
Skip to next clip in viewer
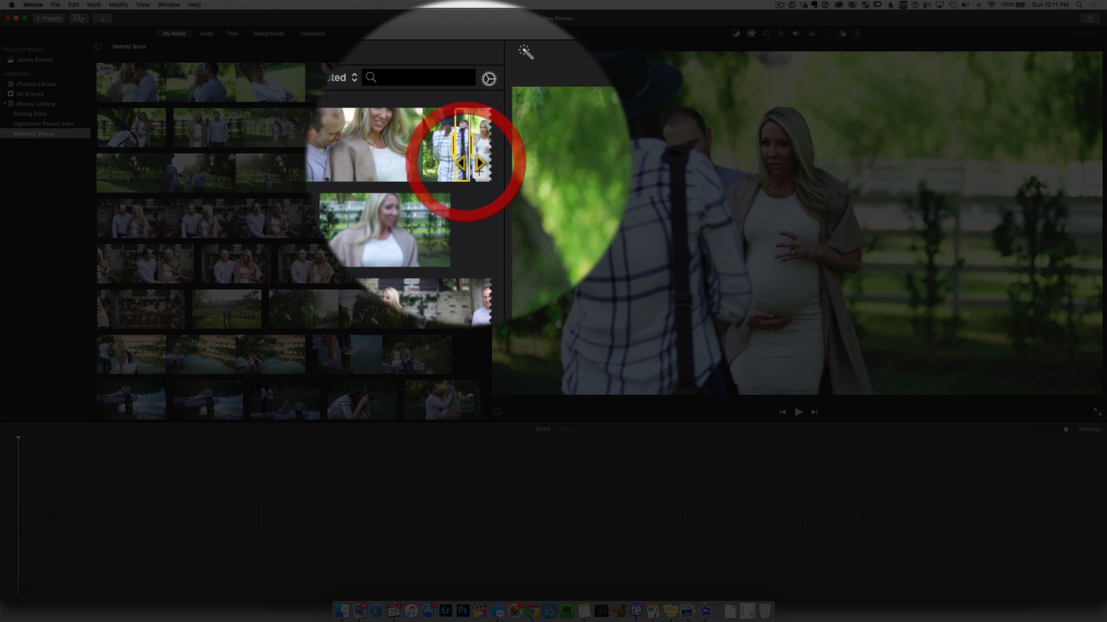[814, 412]
